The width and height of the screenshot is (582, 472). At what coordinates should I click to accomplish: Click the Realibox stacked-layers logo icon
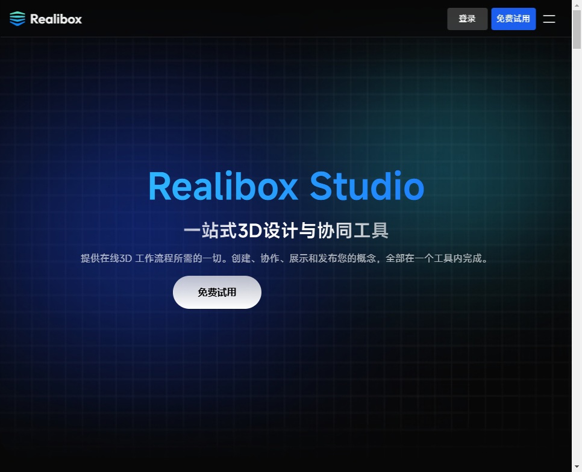(17, 19)
